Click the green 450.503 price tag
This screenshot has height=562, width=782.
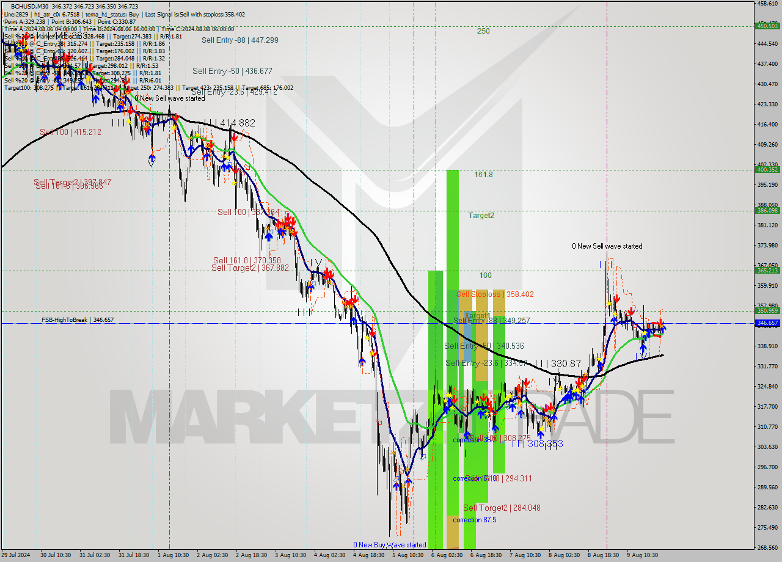pyautogui.click(x=767, y=26)
